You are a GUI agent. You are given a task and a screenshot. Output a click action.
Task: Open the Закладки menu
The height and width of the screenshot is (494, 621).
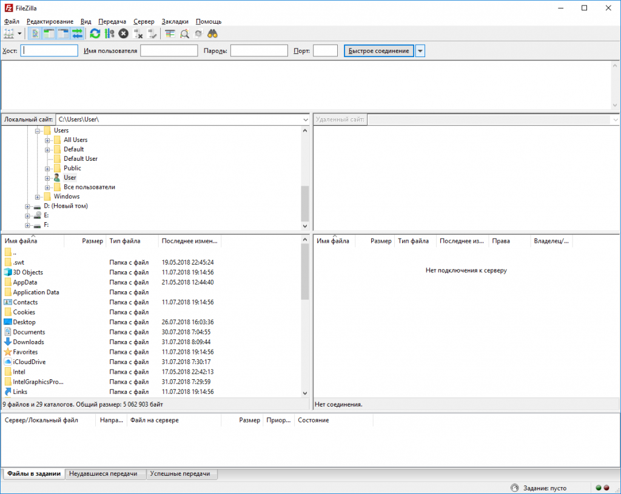[175, 21]
